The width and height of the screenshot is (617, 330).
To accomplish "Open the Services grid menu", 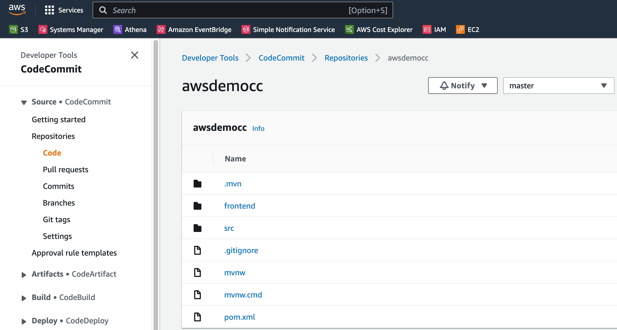I will point(49,10).
